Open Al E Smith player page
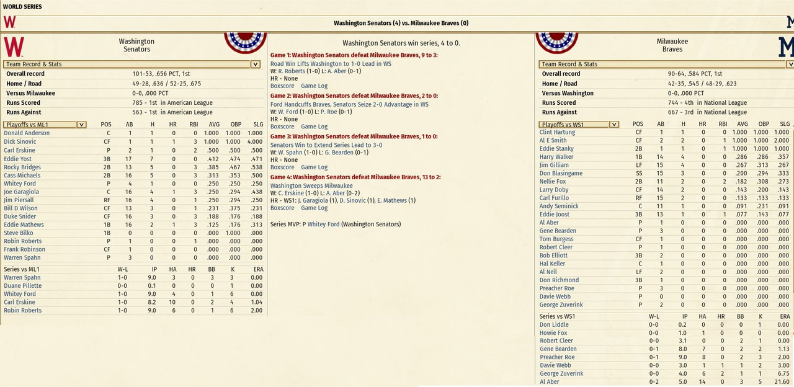 (553, 141)
